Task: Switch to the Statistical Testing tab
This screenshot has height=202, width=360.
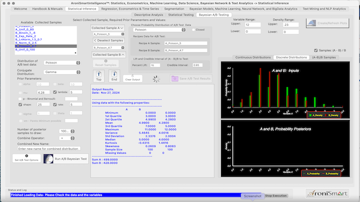Action: coord(181,15)
